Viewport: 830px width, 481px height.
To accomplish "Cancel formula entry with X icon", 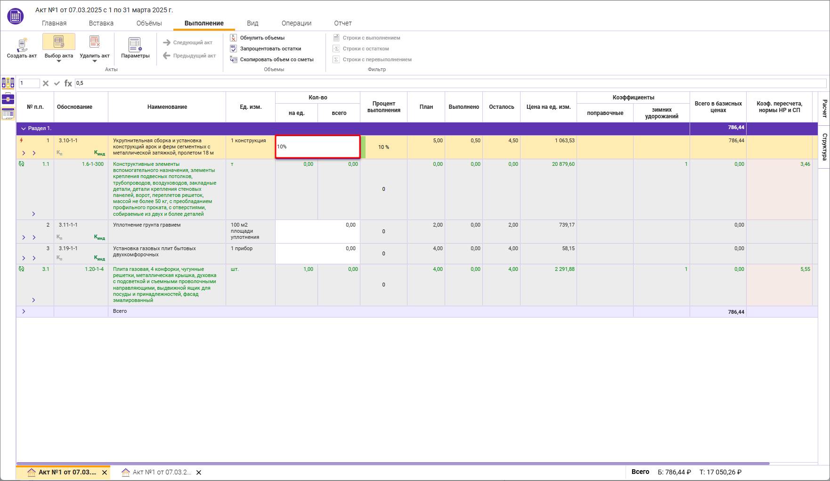I will point(46,83).
